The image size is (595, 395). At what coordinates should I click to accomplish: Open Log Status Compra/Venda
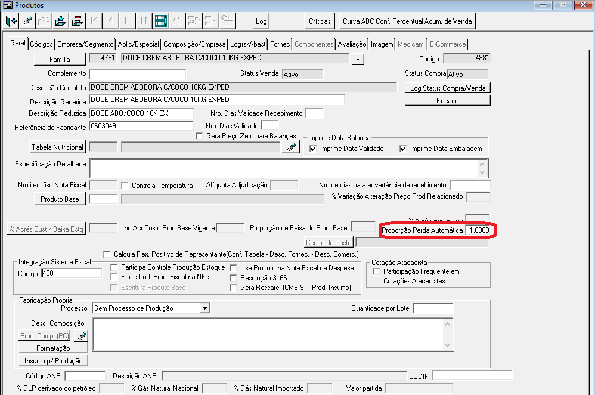click(447, 88)
